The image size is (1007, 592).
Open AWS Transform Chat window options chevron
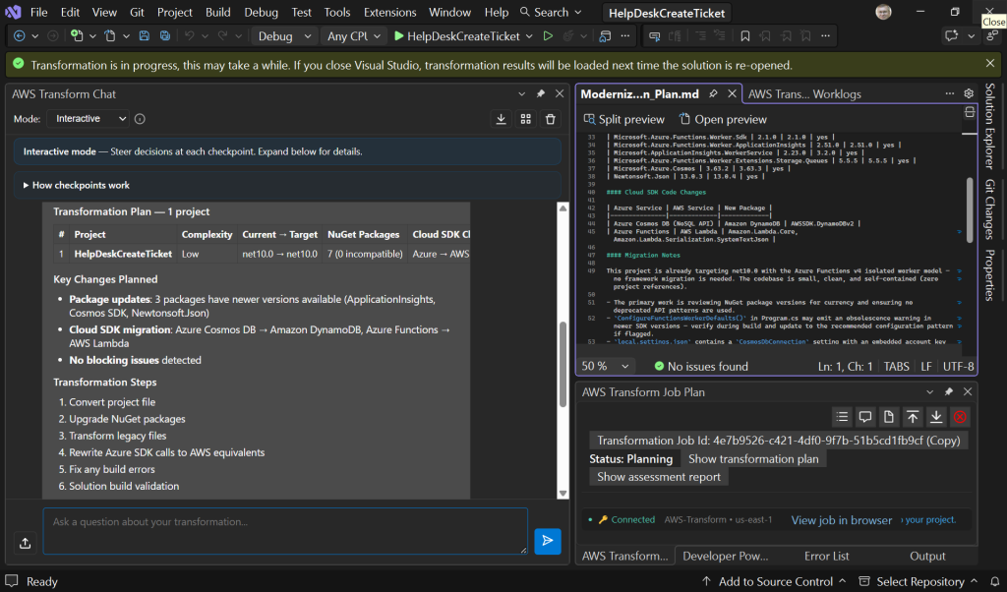(x=521, y=93)
